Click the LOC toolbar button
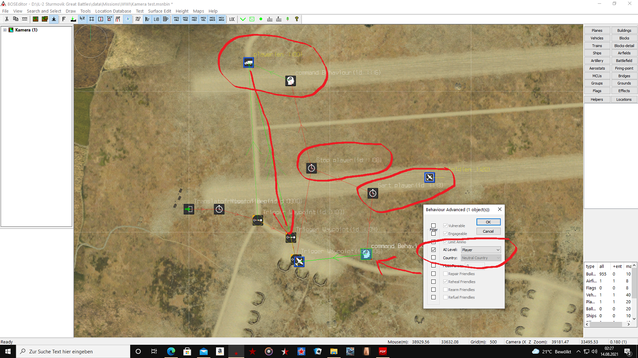 pos(232,19)
